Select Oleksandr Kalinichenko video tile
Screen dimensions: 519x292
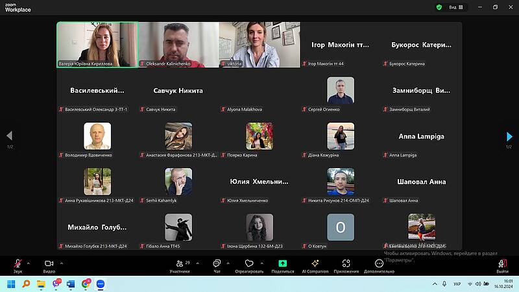pyautogui.click(x=178, y=45)
